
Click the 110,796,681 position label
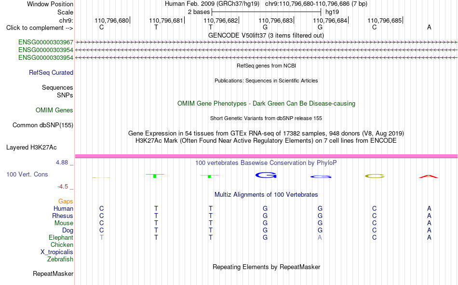[166, 20]
